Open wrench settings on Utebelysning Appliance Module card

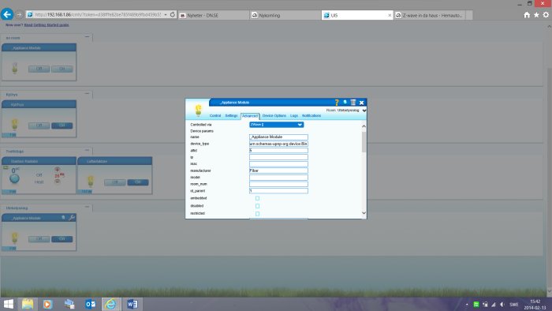[72, 218]
